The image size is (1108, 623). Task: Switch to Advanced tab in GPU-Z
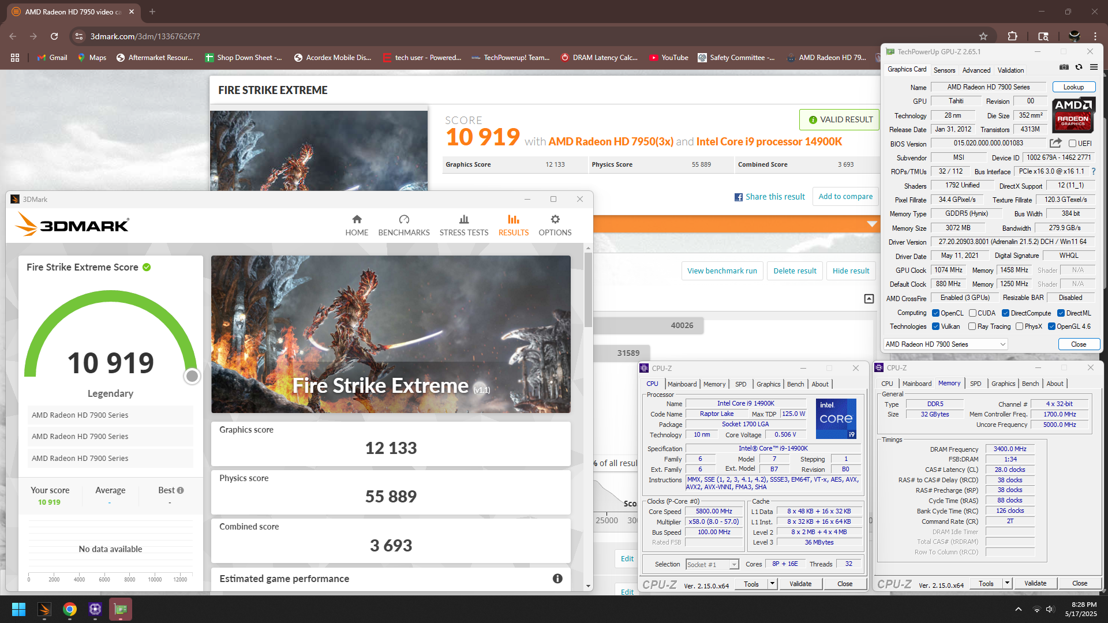pyautogui.click(x=976, y=70)
